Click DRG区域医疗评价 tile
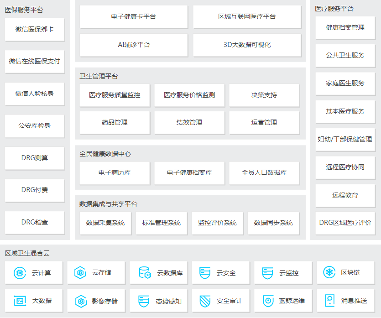The image size is (381, 318). 345,223
